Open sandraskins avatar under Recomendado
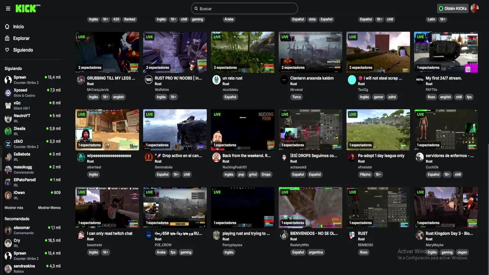Screen dimensions: 489x275 (x=8, y=269)
